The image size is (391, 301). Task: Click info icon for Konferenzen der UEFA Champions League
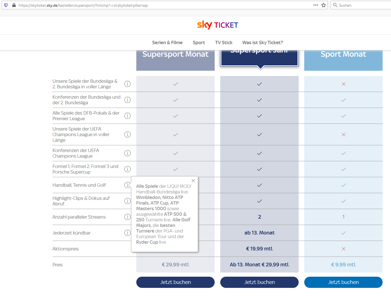[x=127, y=153]
